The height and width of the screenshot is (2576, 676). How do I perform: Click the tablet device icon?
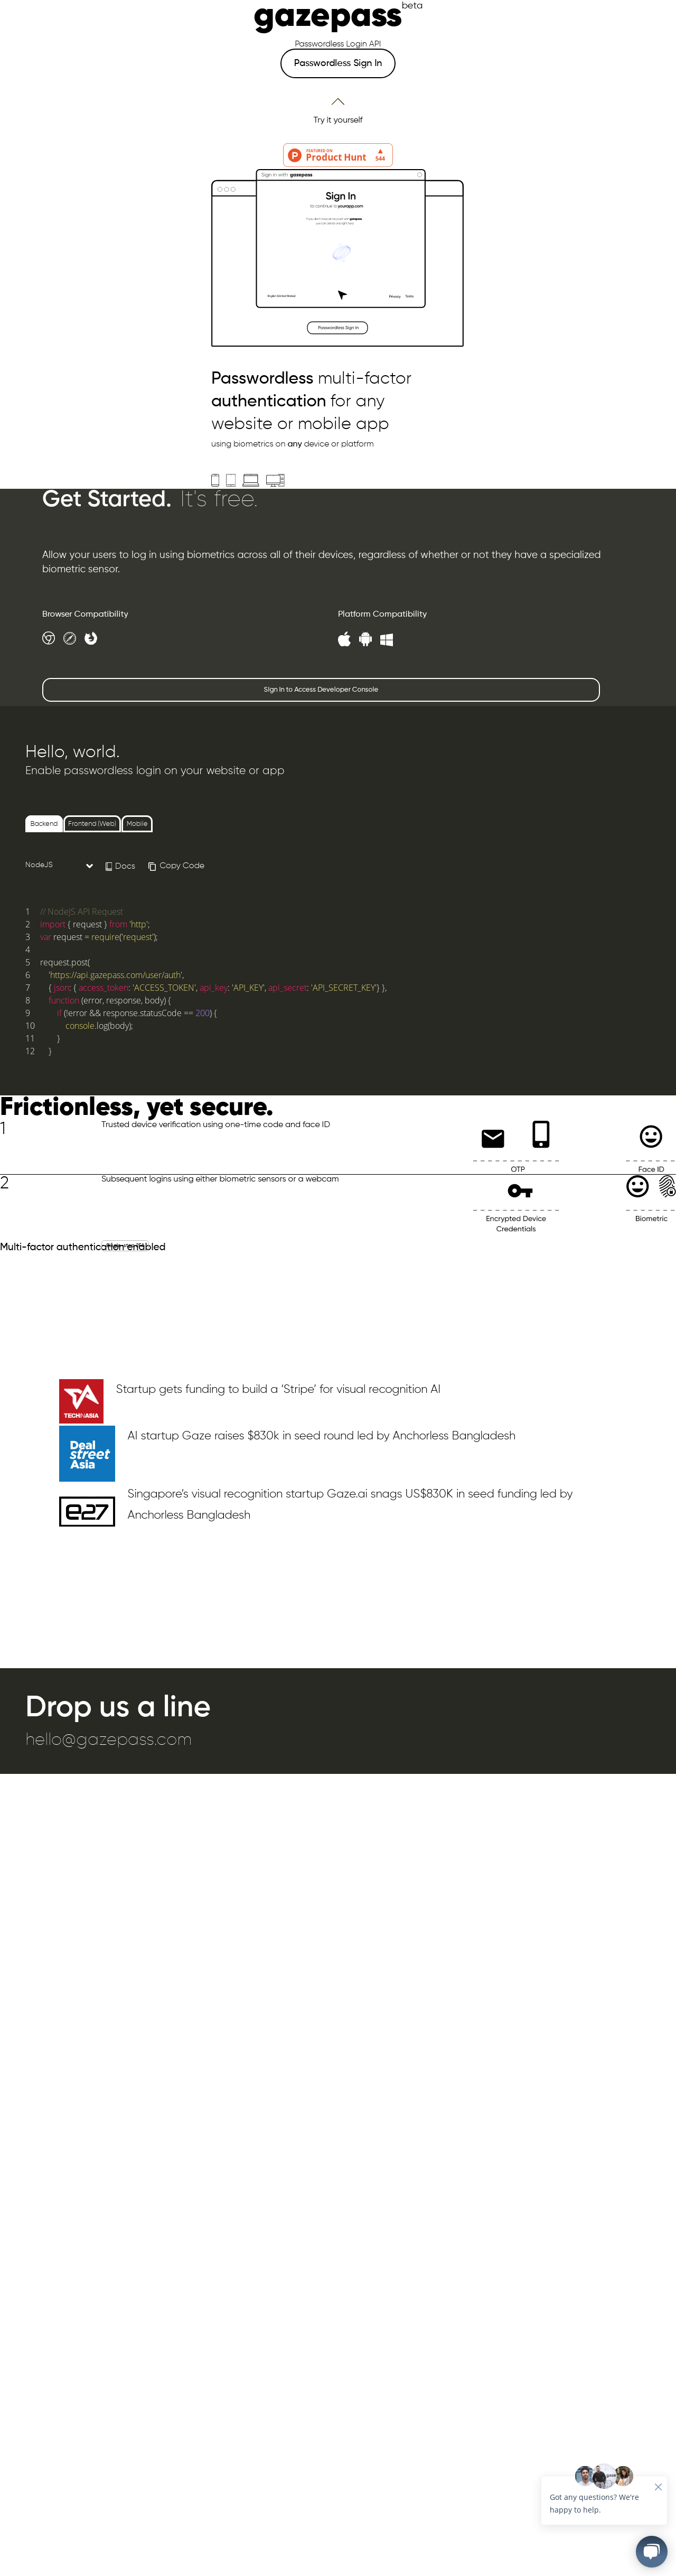pos(231,480)
